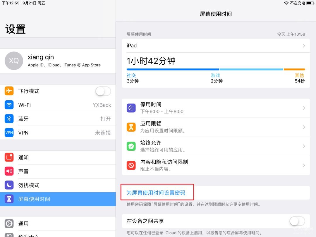Tap the Airplane Mode icon
The image size is (316, 237).
9,91
